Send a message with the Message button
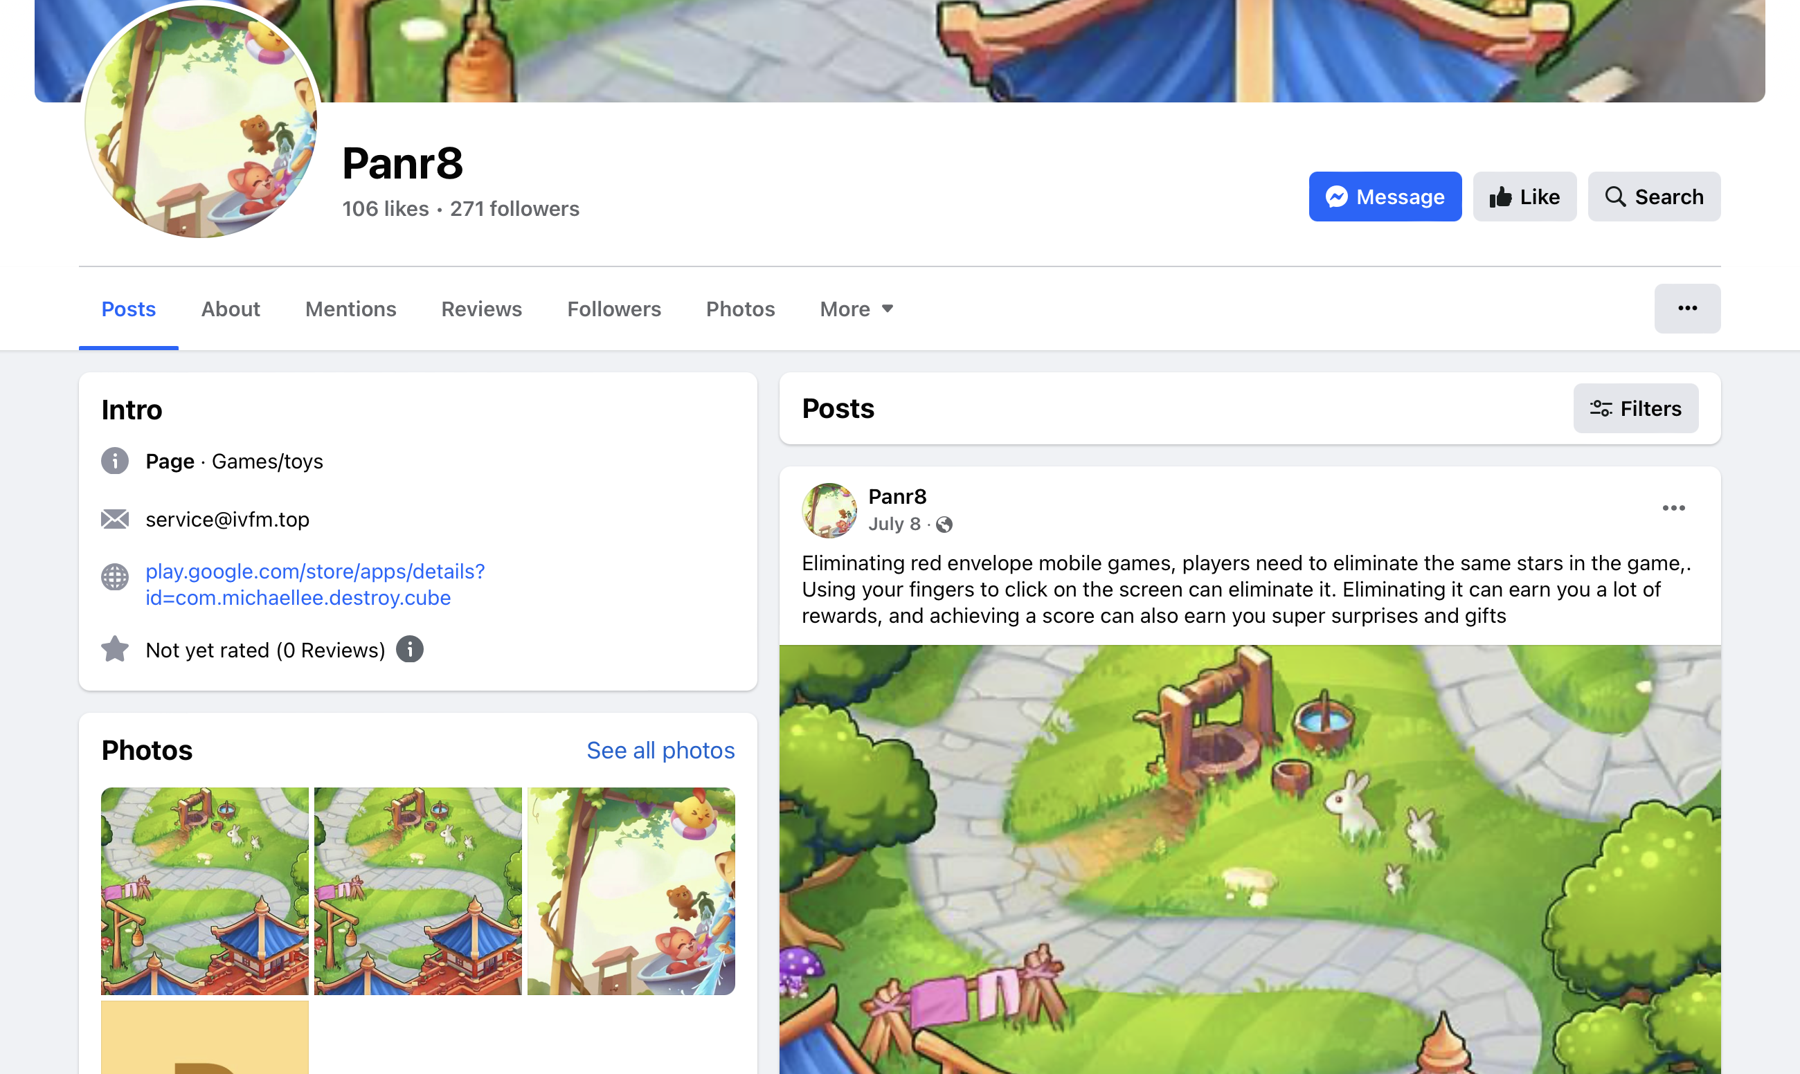Viewport: 1800px width, 1074px height. click(x=1385, y=196)
